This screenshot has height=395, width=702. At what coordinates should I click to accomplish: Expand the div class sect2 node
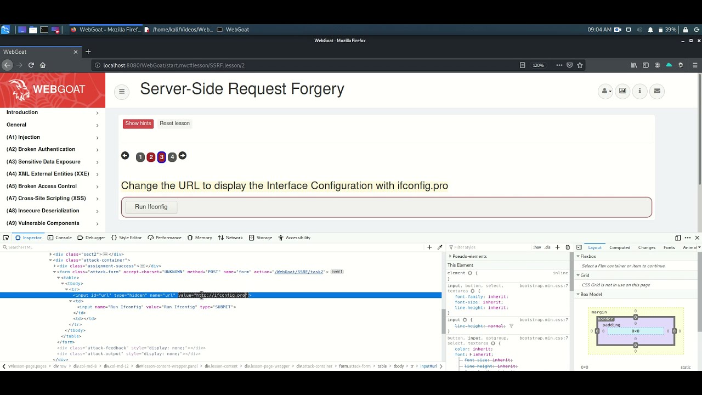[51, 255]
